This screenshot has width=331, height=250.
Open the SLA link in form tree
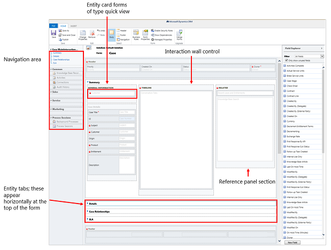[x=55, y=63]
